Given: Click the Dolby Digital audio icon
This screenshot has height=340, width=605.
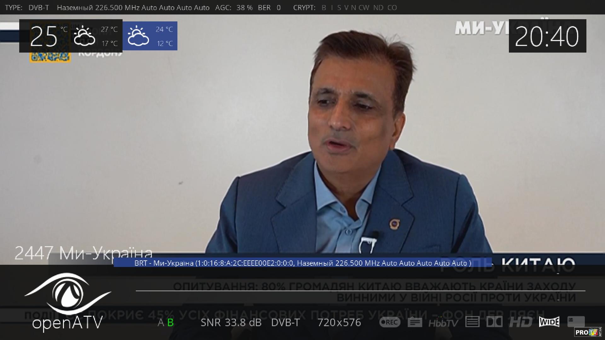Looking at the screenshot, I should click(x=494, y=322).
